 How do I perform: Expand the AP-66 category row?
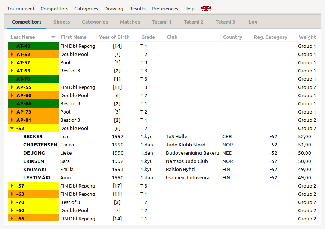click(12, 104)
